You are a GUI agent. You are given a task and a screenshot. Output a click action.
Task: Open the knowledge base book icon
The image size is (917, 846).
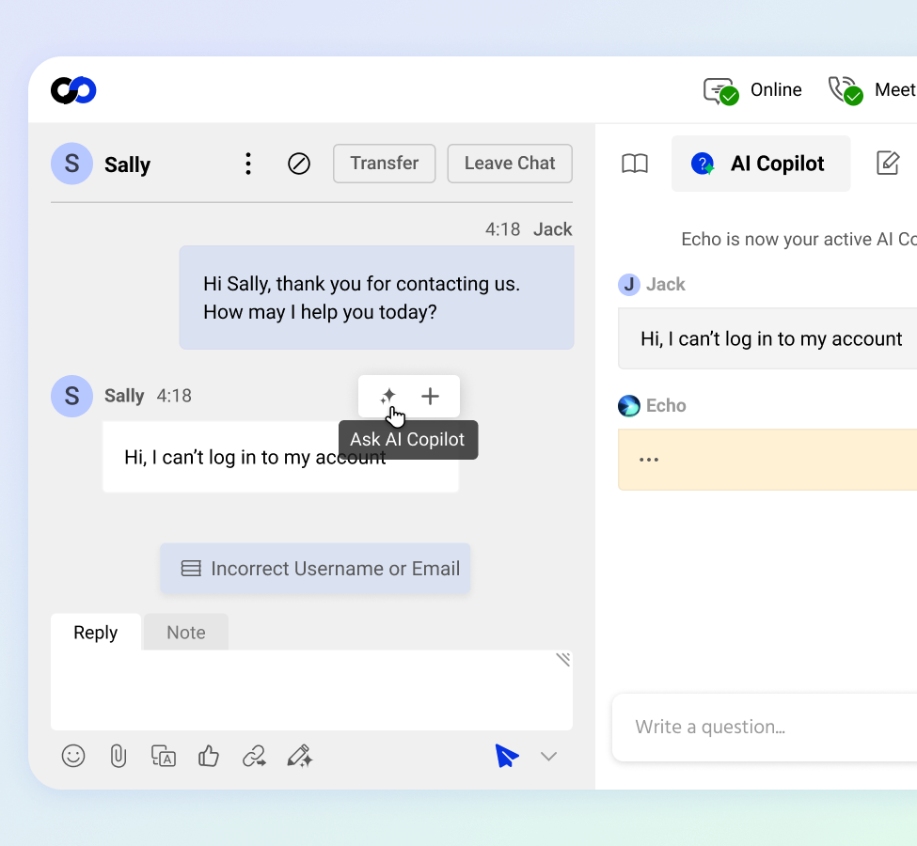pyautogui.click(x=635, y=164)
